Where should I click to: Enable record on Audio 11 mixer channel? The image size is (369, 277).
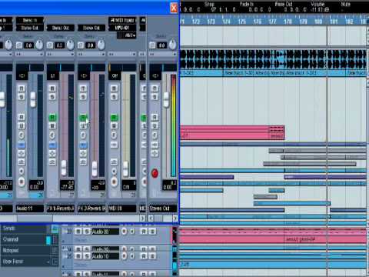22,182
